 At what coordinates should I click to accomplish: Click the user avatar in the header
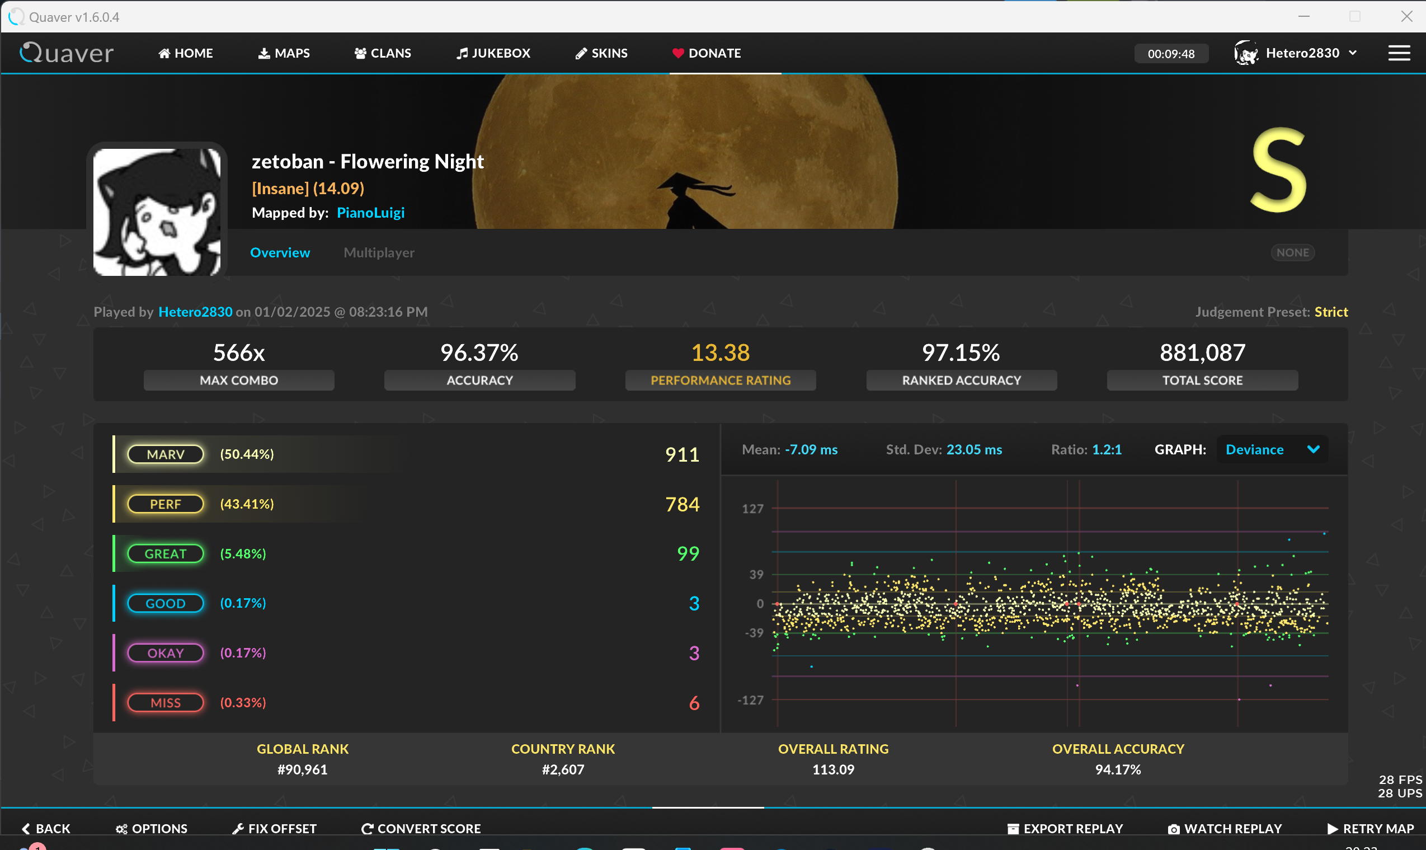[x=1246, y=53]
